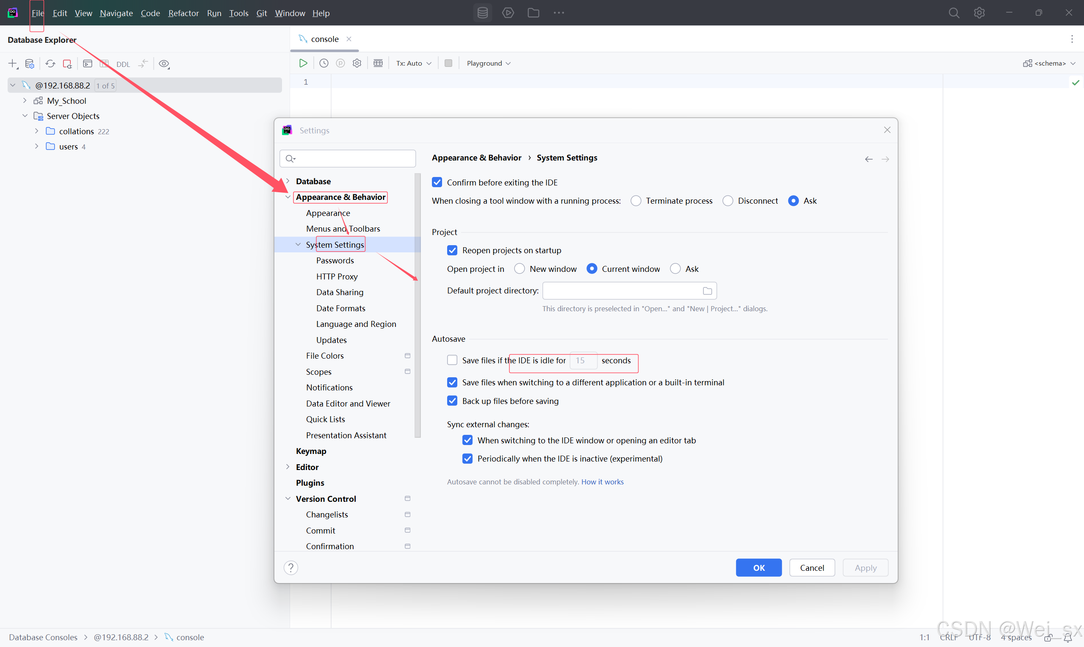Screen dimensions: 1084x647
Task: Toggle in-editor results table icon
Action: (x=378, y=63)
